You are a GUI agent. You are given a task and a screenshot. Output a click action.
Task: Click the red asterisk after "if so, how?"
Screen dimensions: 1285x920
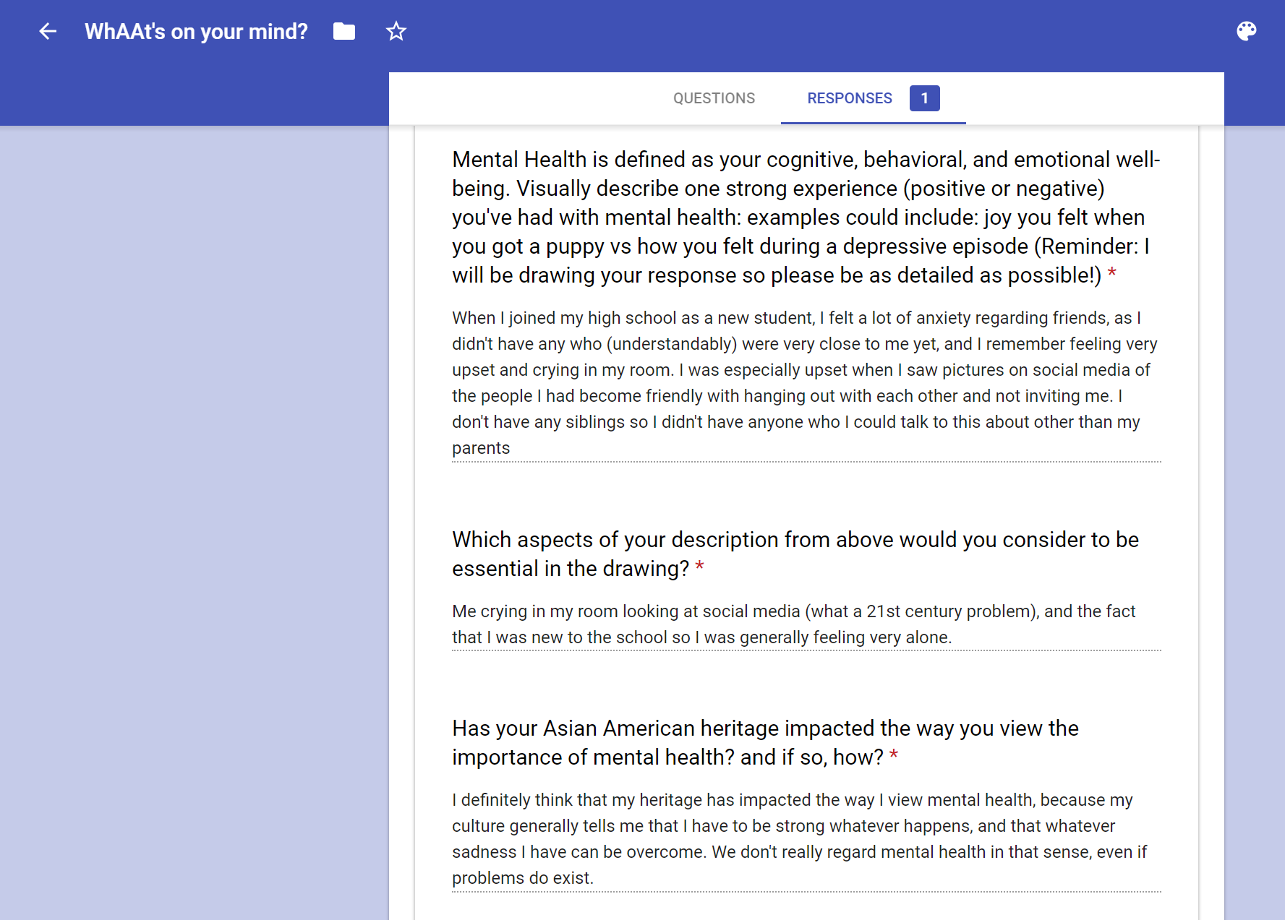pyautogui.click(x=894, y=756)
